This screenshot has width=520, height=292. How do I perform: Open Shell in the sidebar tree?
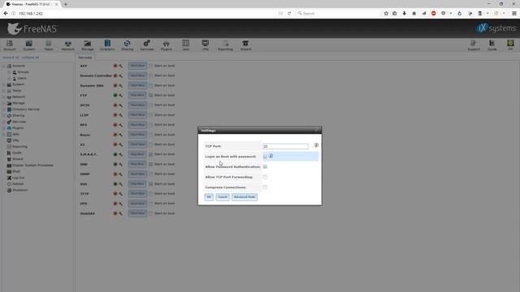16,171
